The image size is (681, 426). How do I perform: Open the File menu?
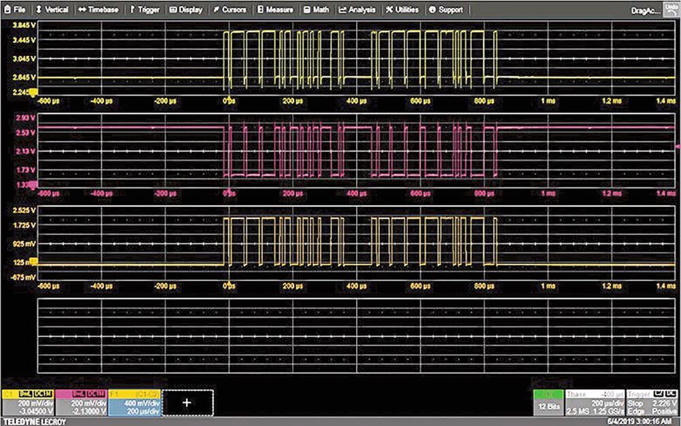pyautogui.click(x=15, y=10)
